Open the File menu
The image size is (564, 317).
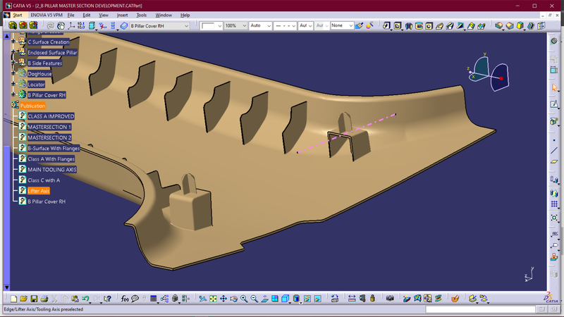[x=71, y=15]
